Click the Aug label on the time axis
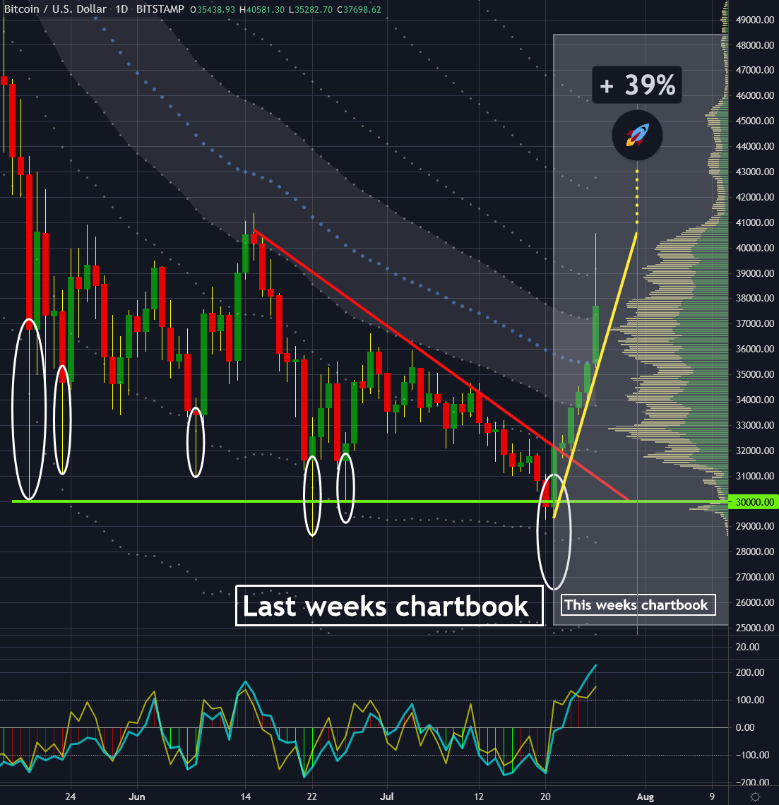This screenshot has width=779, height=805. [645, 796]
